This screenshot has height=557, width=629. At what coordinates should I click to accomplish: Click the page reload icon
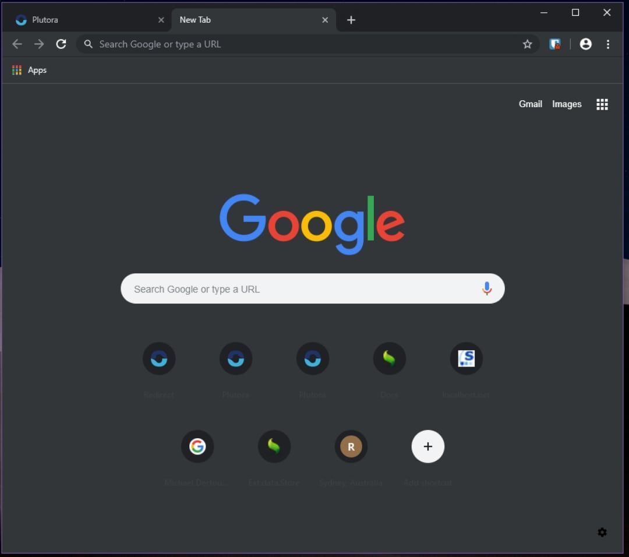(x=61, y=44)
